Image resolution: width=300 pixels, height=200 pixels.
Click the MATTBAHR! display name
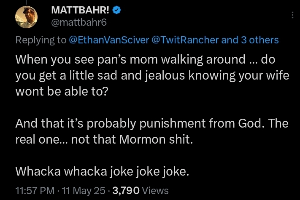(x=80, y=10)
